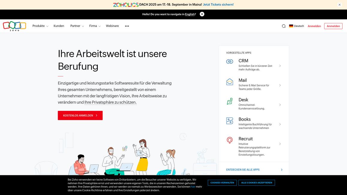
Task: Click the Zoholics logo in banner
Action: coord(126,5)
